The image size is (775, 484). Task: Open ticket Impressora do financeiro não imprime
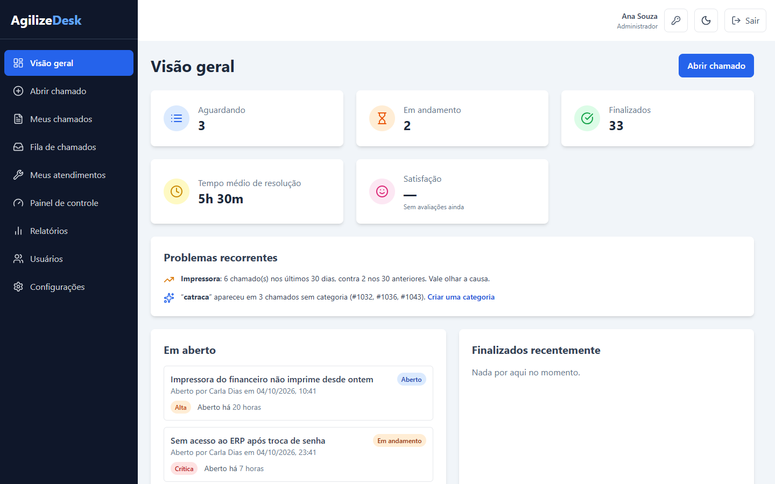click(x=298, y=393)
